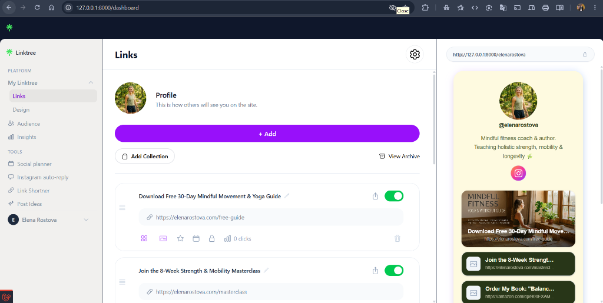View click analytics for Yoga Guide link
Viewport: 603px width, 303px height.
coord(238,238)
